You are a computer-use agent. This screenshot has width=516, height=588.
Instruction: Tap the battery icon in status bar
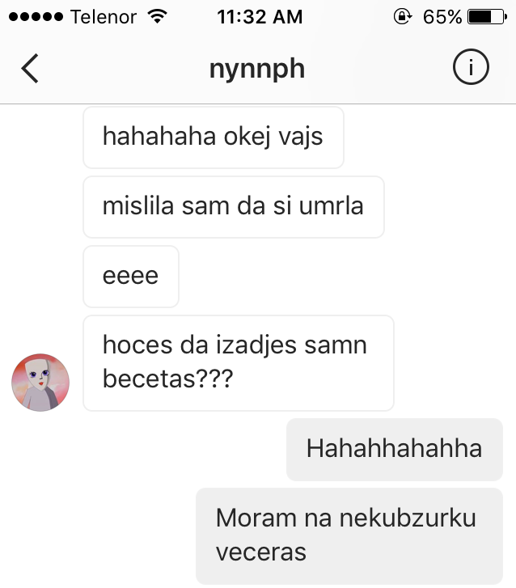487,17
